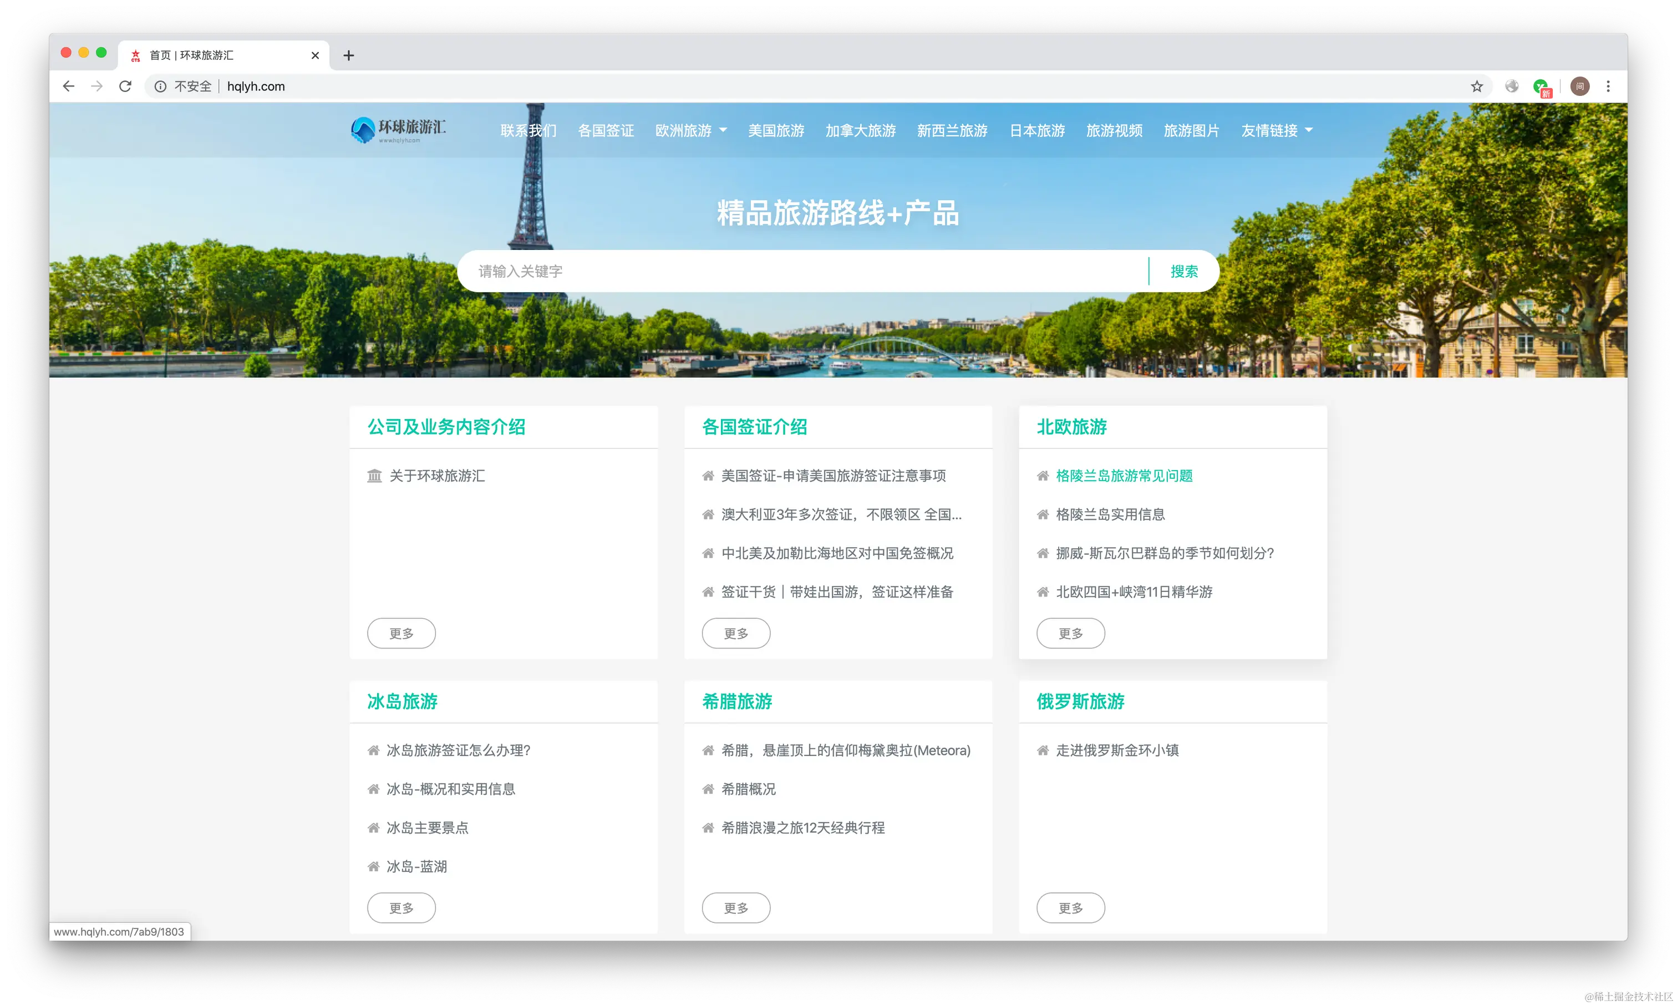
Task: Click the browser reload icon
Action: [x=125, y=86]
